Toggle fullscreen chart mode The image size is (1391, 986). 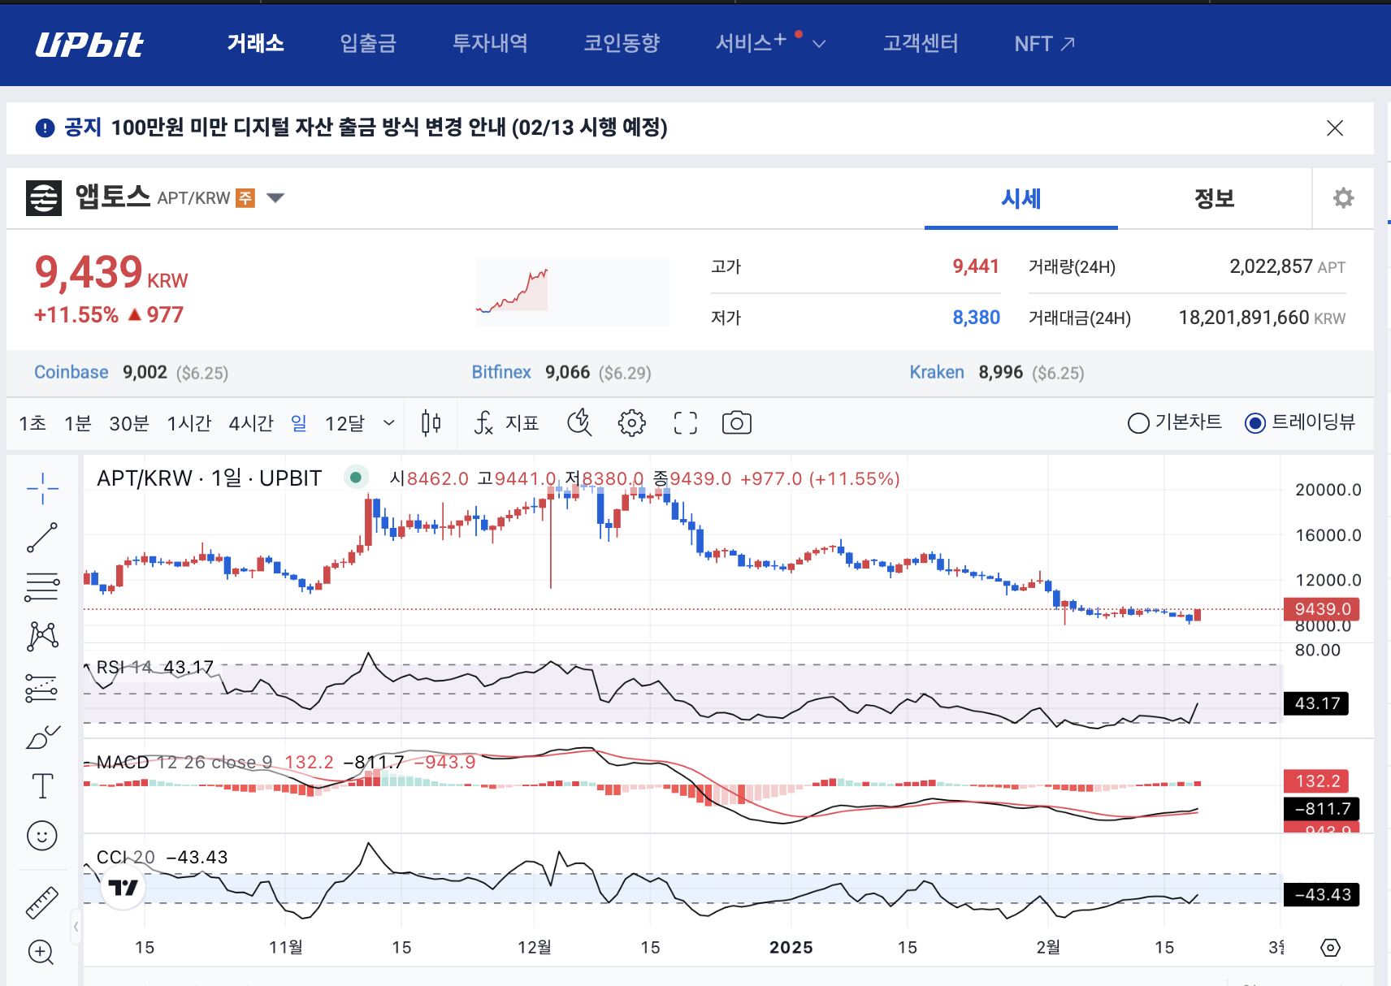click(686, 423)
